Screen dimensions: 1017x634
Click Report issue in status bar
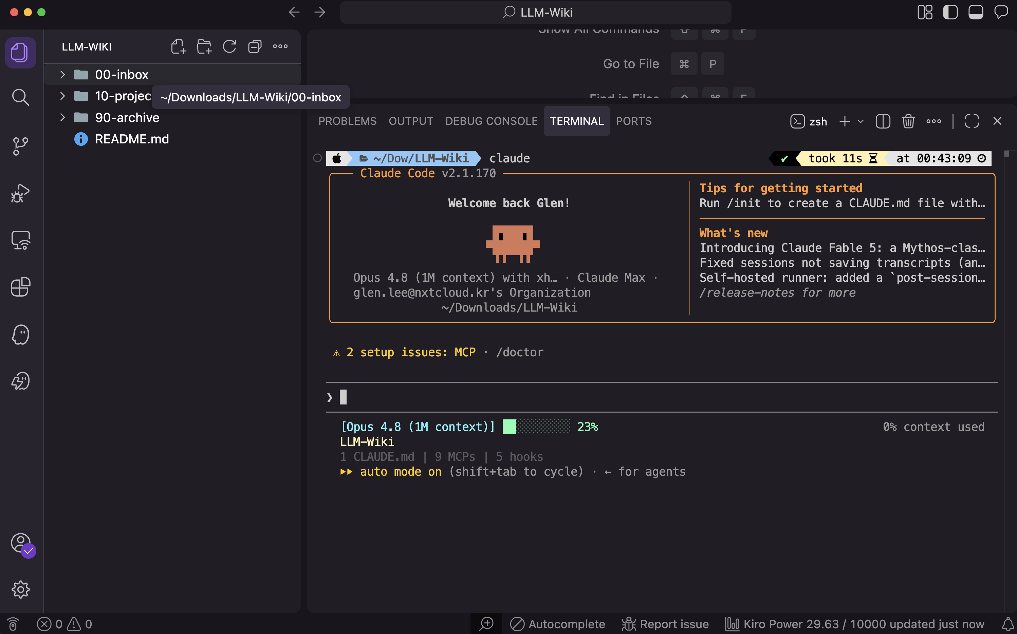665,624
